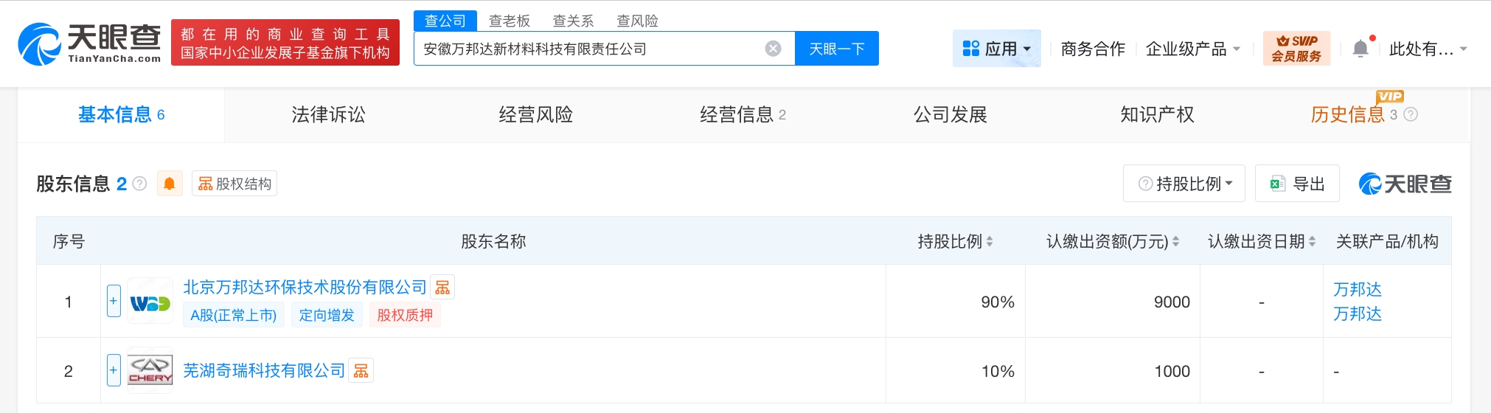Open the notification bell in header

click(x=1360, y=49)
